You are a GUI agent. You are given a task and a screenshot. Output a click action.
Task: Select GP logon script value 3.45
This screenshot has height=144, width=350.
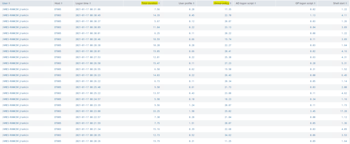(313, 111)
